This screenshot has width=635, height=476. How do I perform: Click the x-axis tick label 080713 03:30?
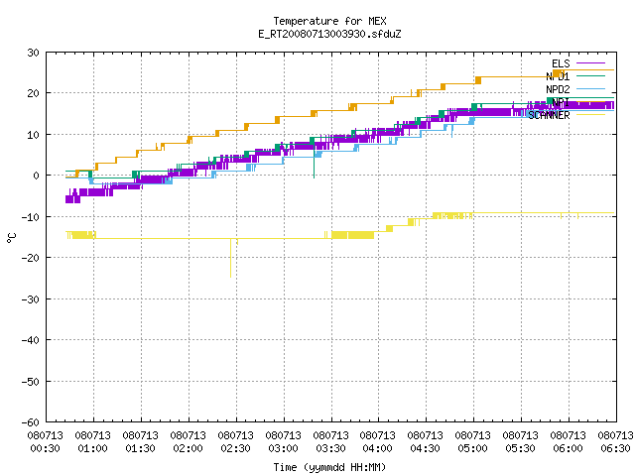tap(330, 442)
